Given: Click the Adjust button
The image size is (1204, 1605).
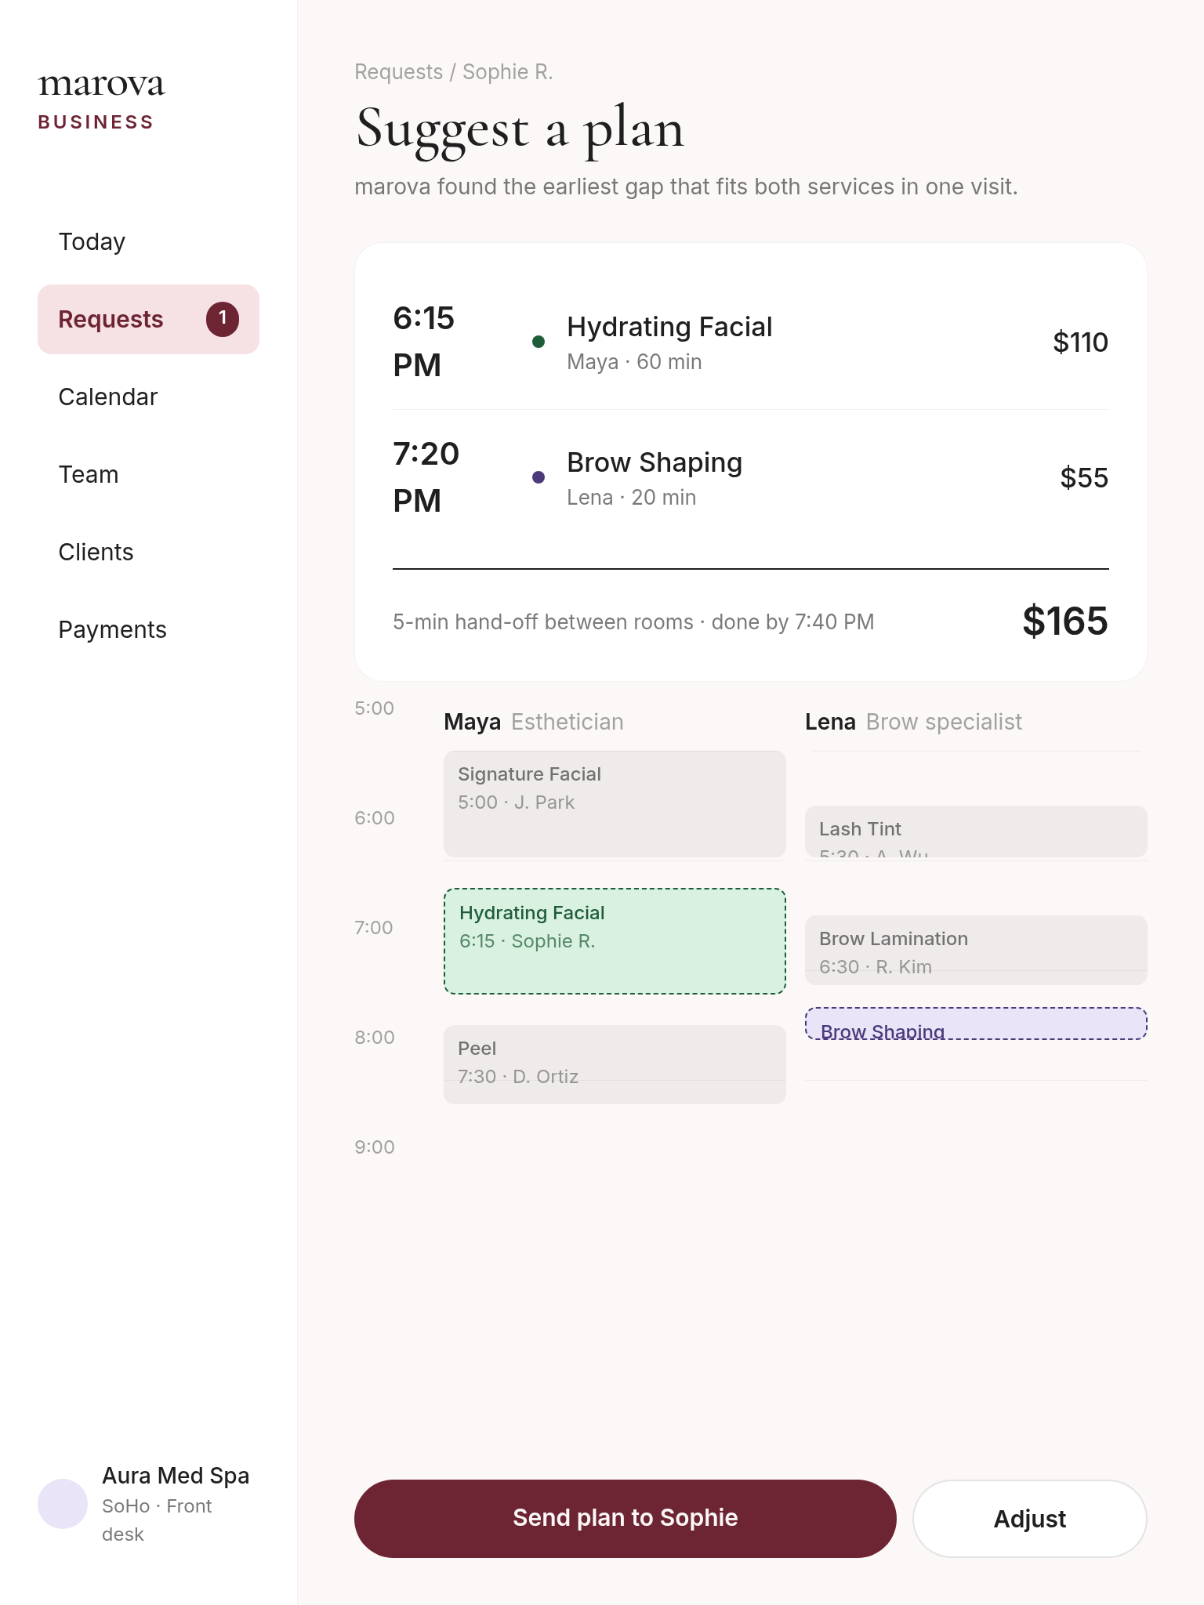Looking at the screenshot, I should click(1029, 1518).
